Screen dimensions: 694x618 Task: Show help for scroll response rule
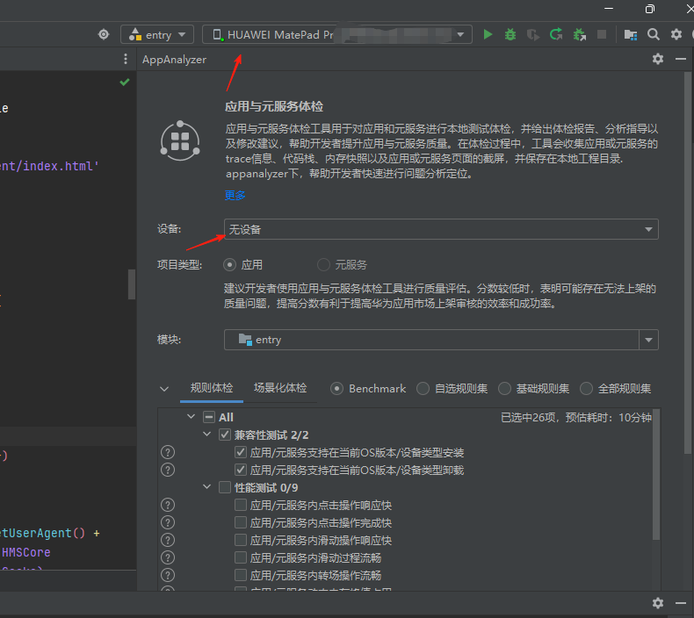[168, 540]
